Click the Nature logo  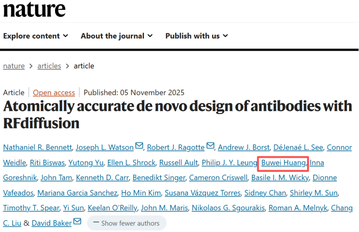34,9
